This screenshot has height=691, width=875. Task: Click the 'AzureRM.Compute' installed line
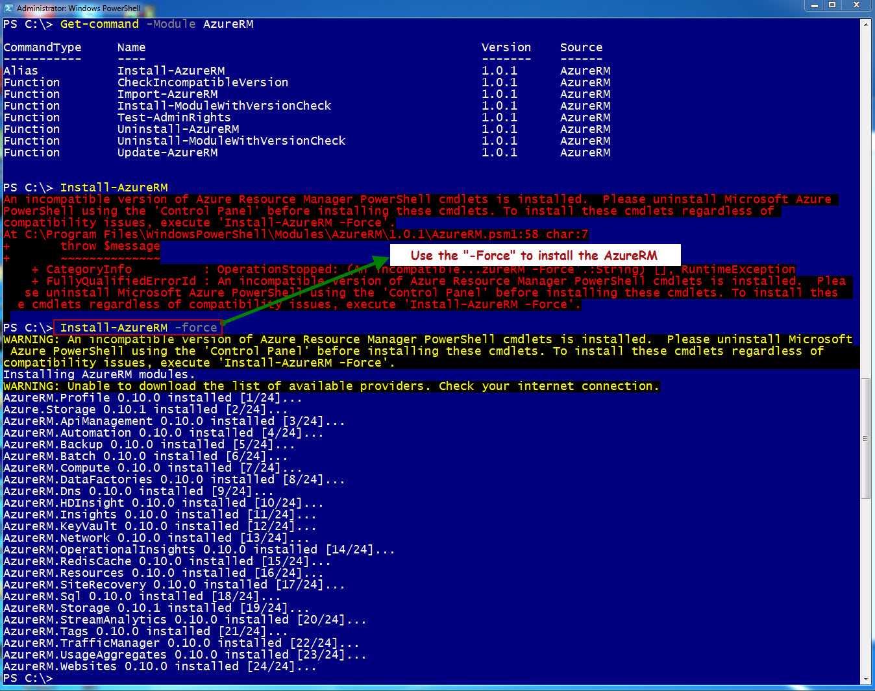(153, 468)
